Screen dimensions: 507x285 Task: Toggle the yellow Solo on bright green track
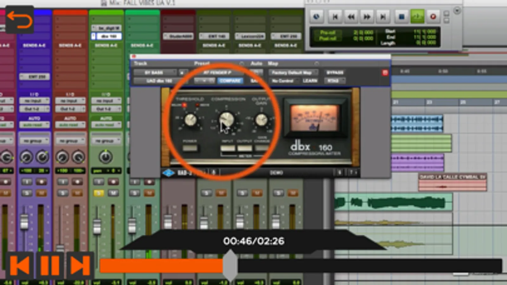point(99,193)
